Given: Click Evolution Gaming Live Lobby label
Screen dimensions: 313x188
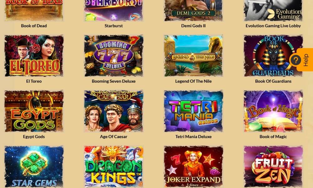Looking at the screenshot, I should pyautogui.click(x=273, y=26).
